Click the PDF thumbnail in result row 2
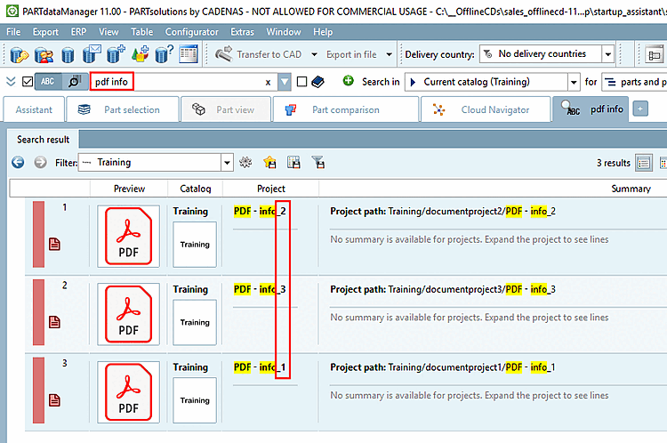667x443 pixels. 128,314
